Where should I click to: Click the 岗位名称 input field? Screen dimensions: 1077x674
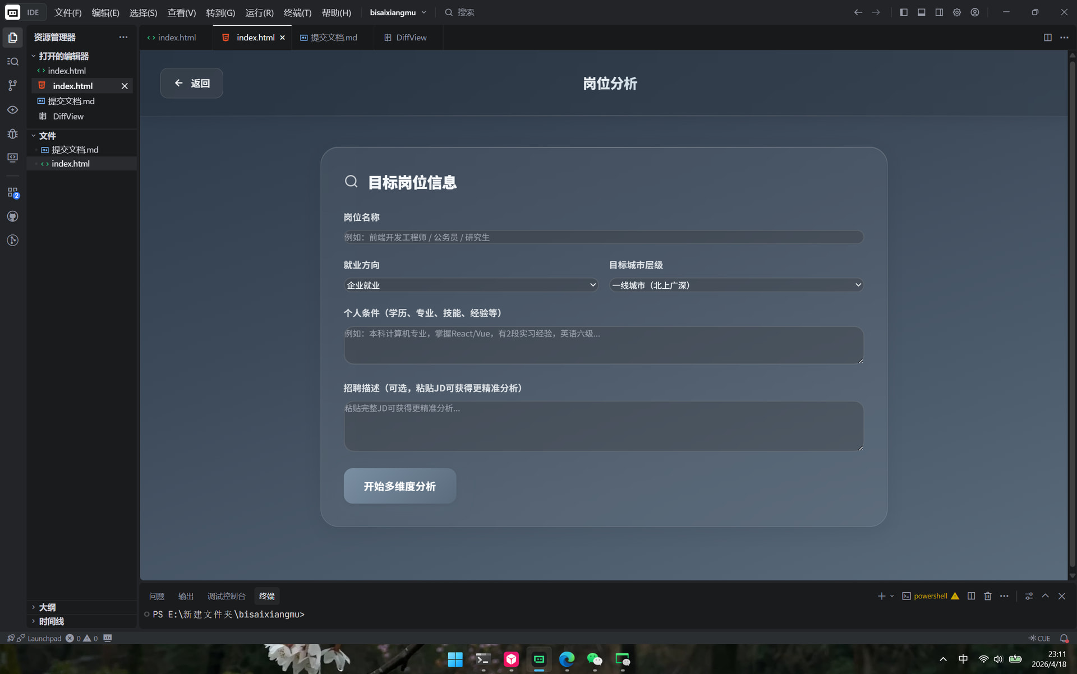(603, 237)
